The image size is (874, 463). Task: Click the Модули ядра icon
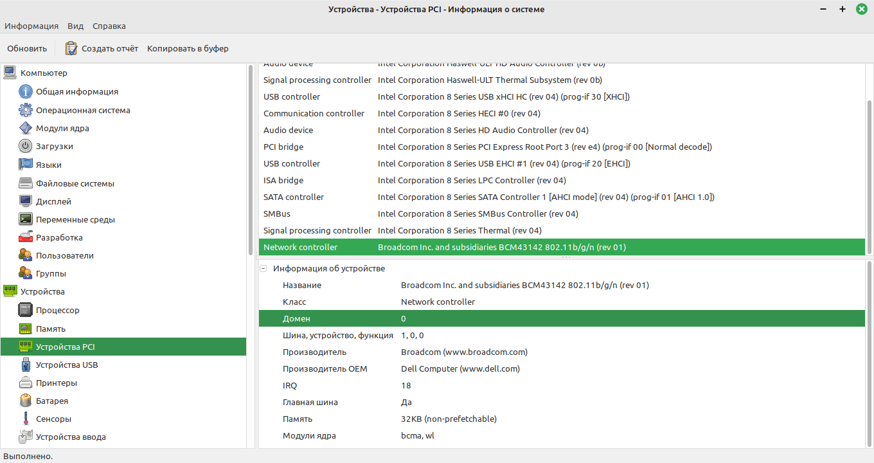tap(26, 128)
